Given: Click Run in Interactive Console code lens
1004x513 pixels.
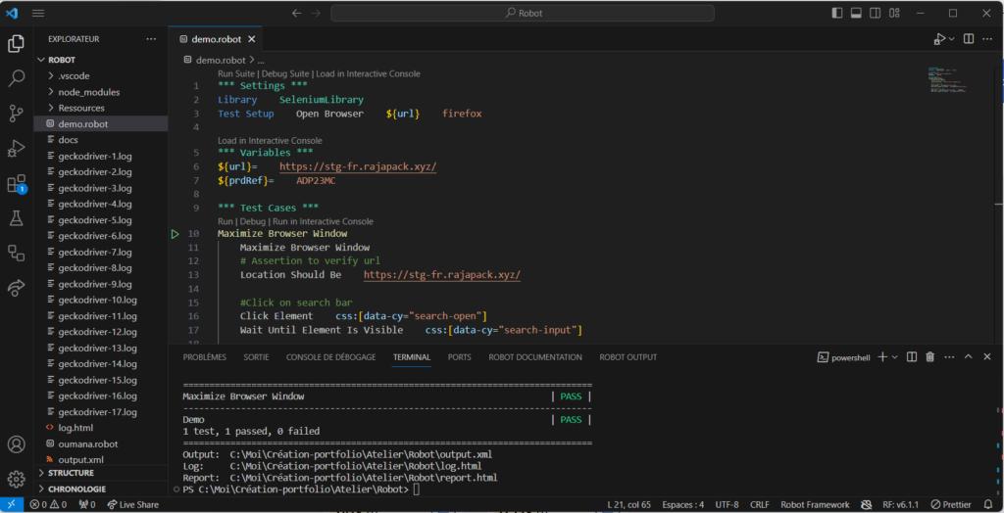Looking at the screenshot, I should [x=324, y=221].
